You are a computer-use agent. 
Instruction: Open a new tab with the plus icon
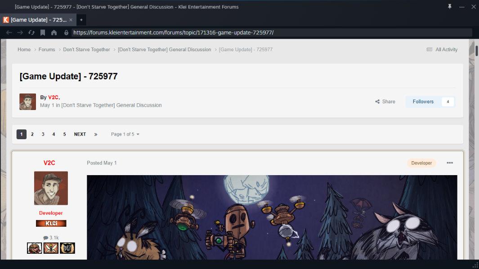(x=81, y=20)
